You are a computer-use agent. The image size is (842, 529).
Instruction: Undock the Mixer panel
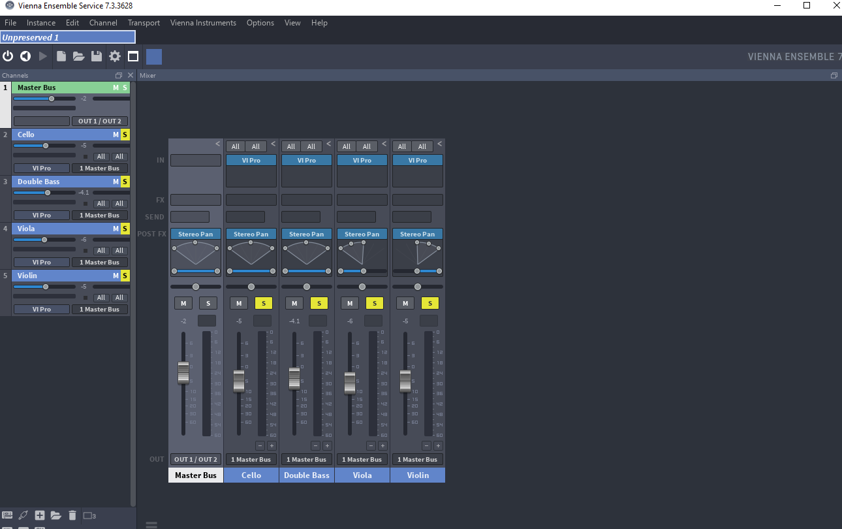point(834,75)
